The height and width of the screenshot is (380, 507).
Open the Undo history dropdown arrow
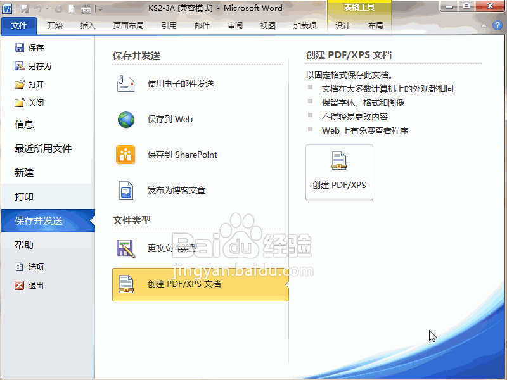pos(47,9)
